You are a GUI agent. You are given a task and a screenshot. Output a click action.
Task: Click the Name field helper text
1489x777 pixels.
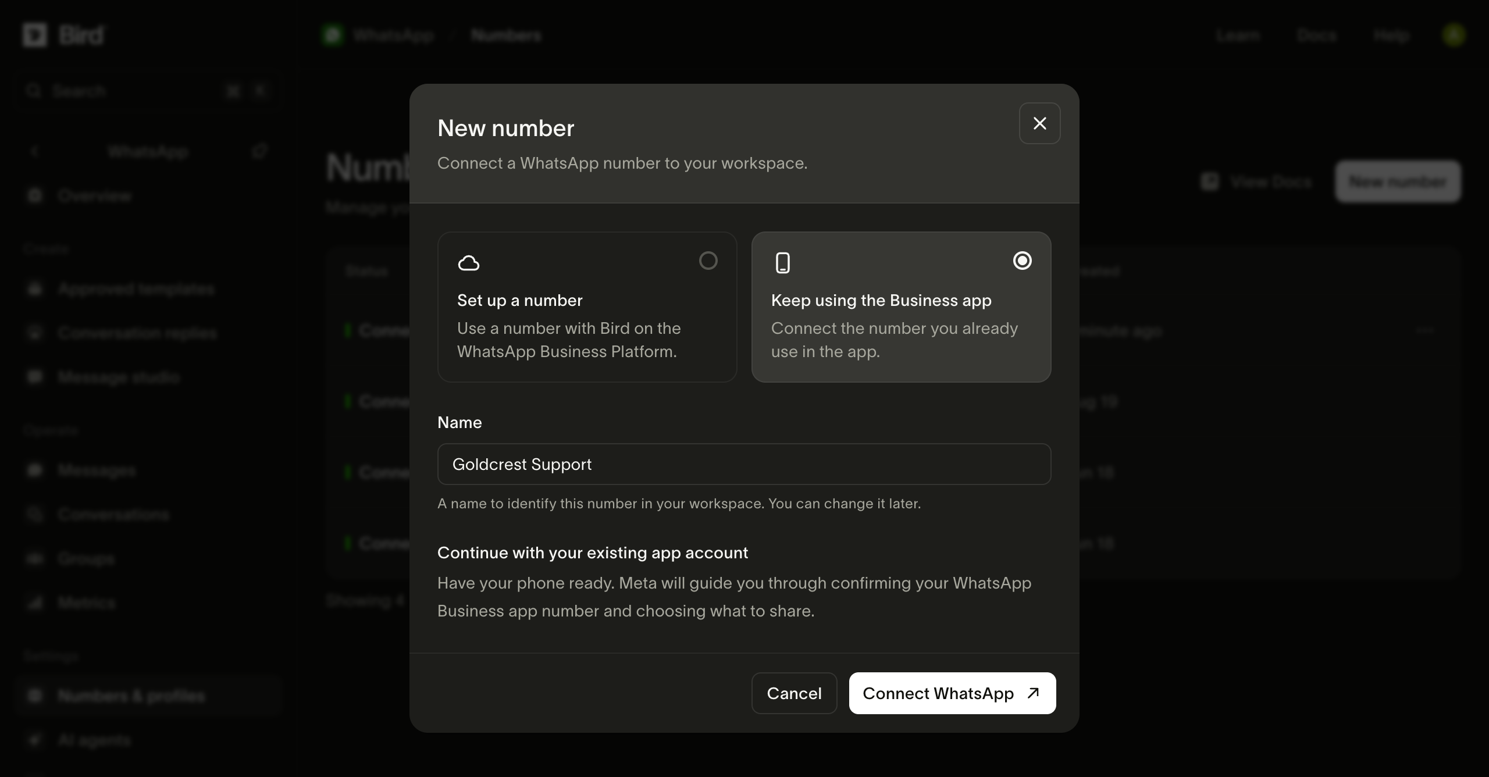point(679,504)
